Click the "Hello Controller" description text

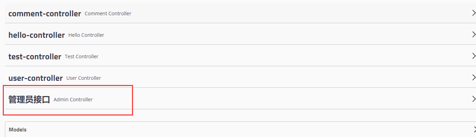click(x=86, y=35)
